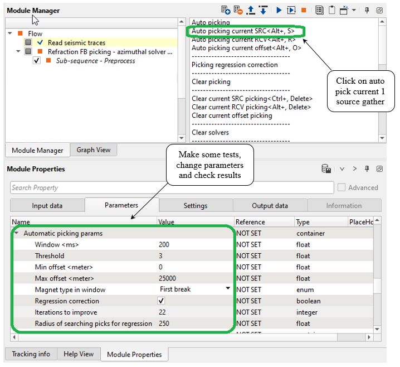Collapse Automatic picking params container

pyautogui.click(x=16, y=234)
